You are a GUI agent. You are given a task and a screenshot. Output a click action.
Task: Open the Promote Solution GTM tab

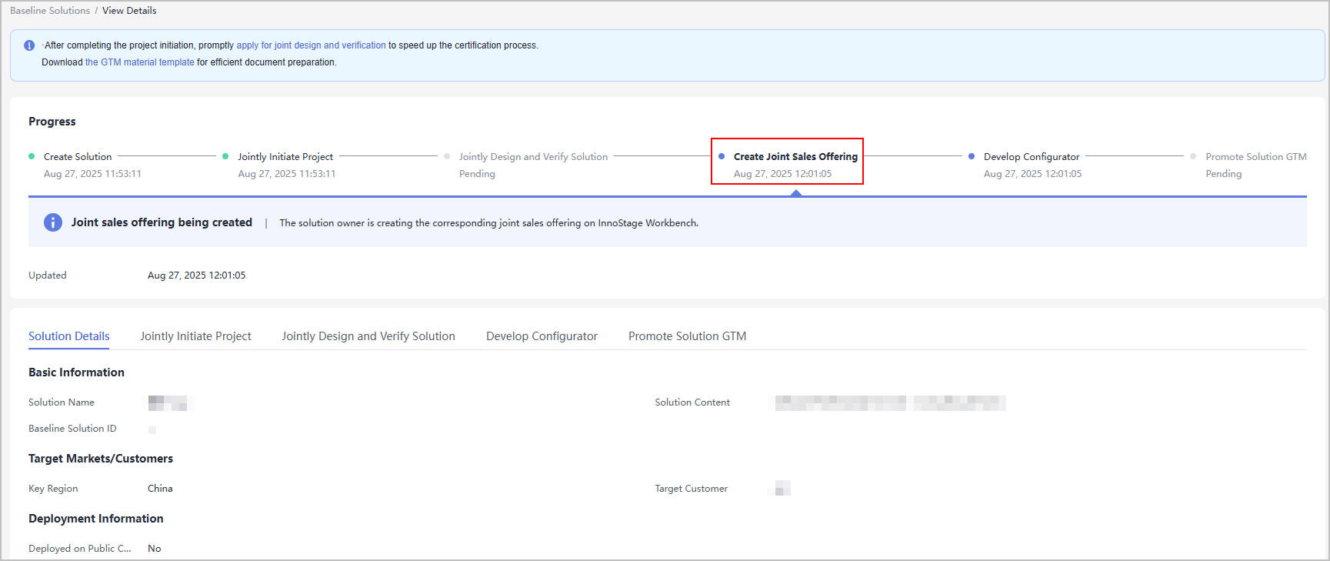click(x=687, y=336)
